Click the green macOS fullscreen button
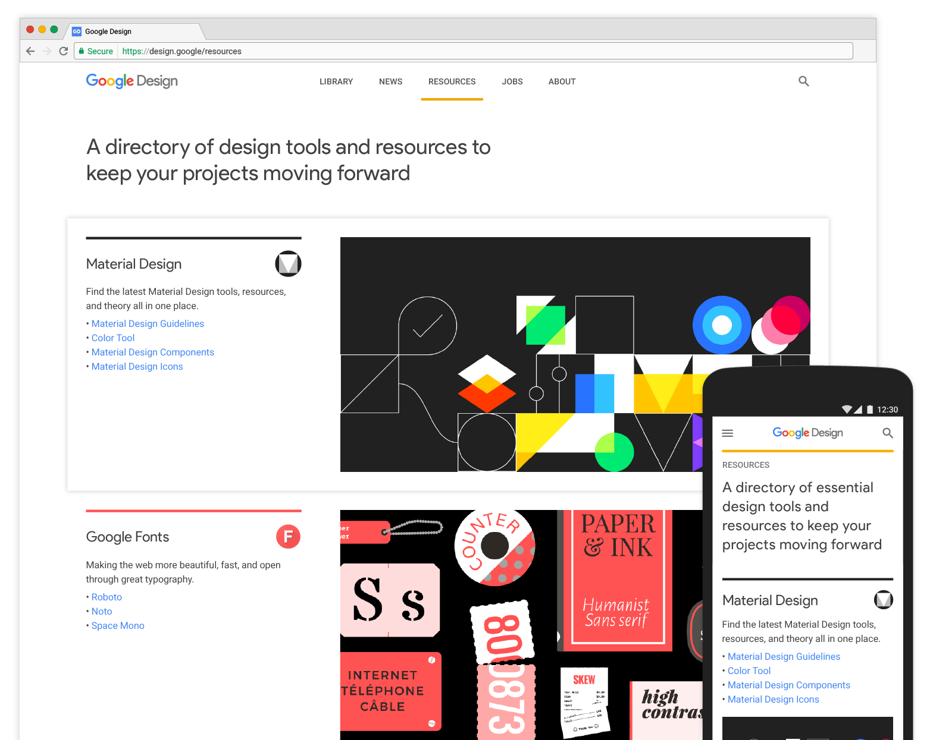 54,29
